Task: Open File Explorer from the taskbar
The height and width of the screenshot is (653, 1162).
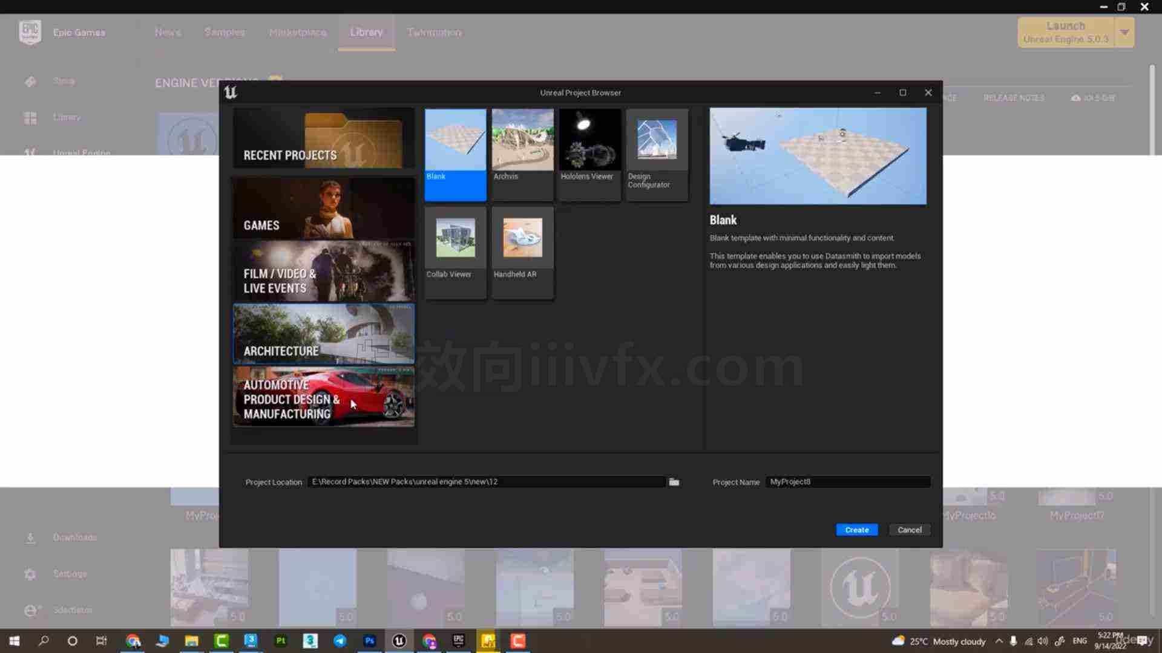Action: tap(192, 641)
